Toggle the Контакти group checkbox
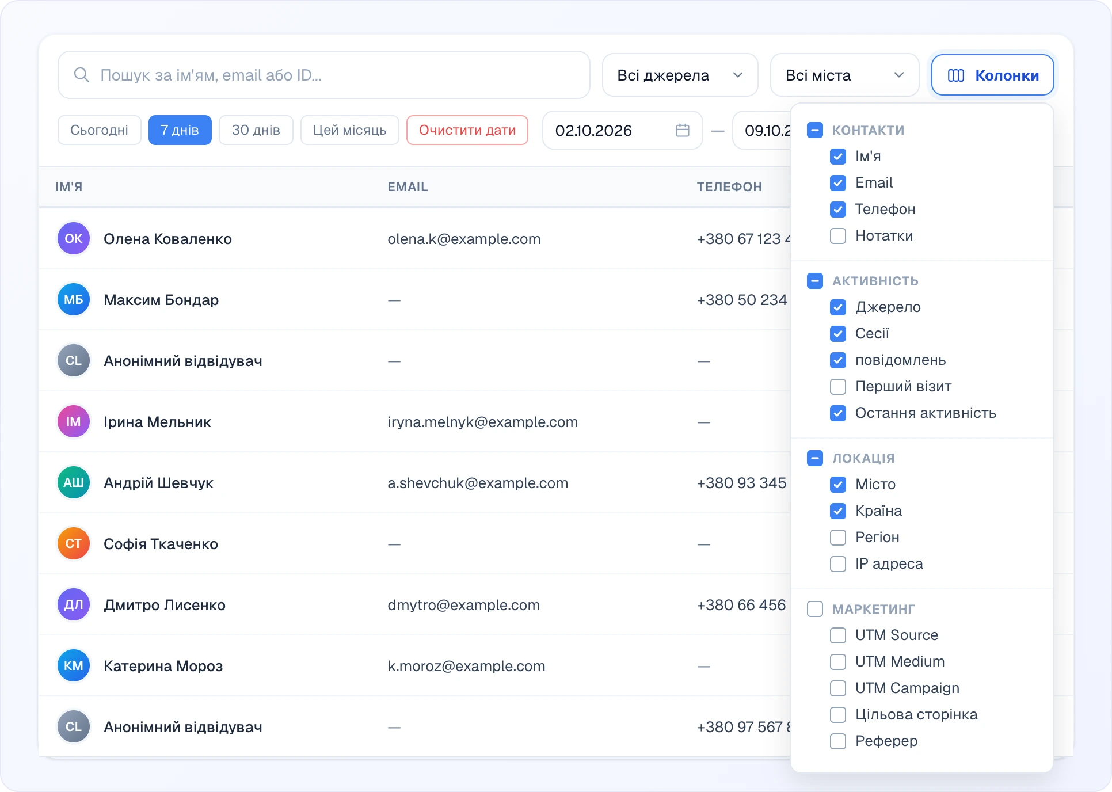Viewport: 1112px width, 792px height. [815, 130]
